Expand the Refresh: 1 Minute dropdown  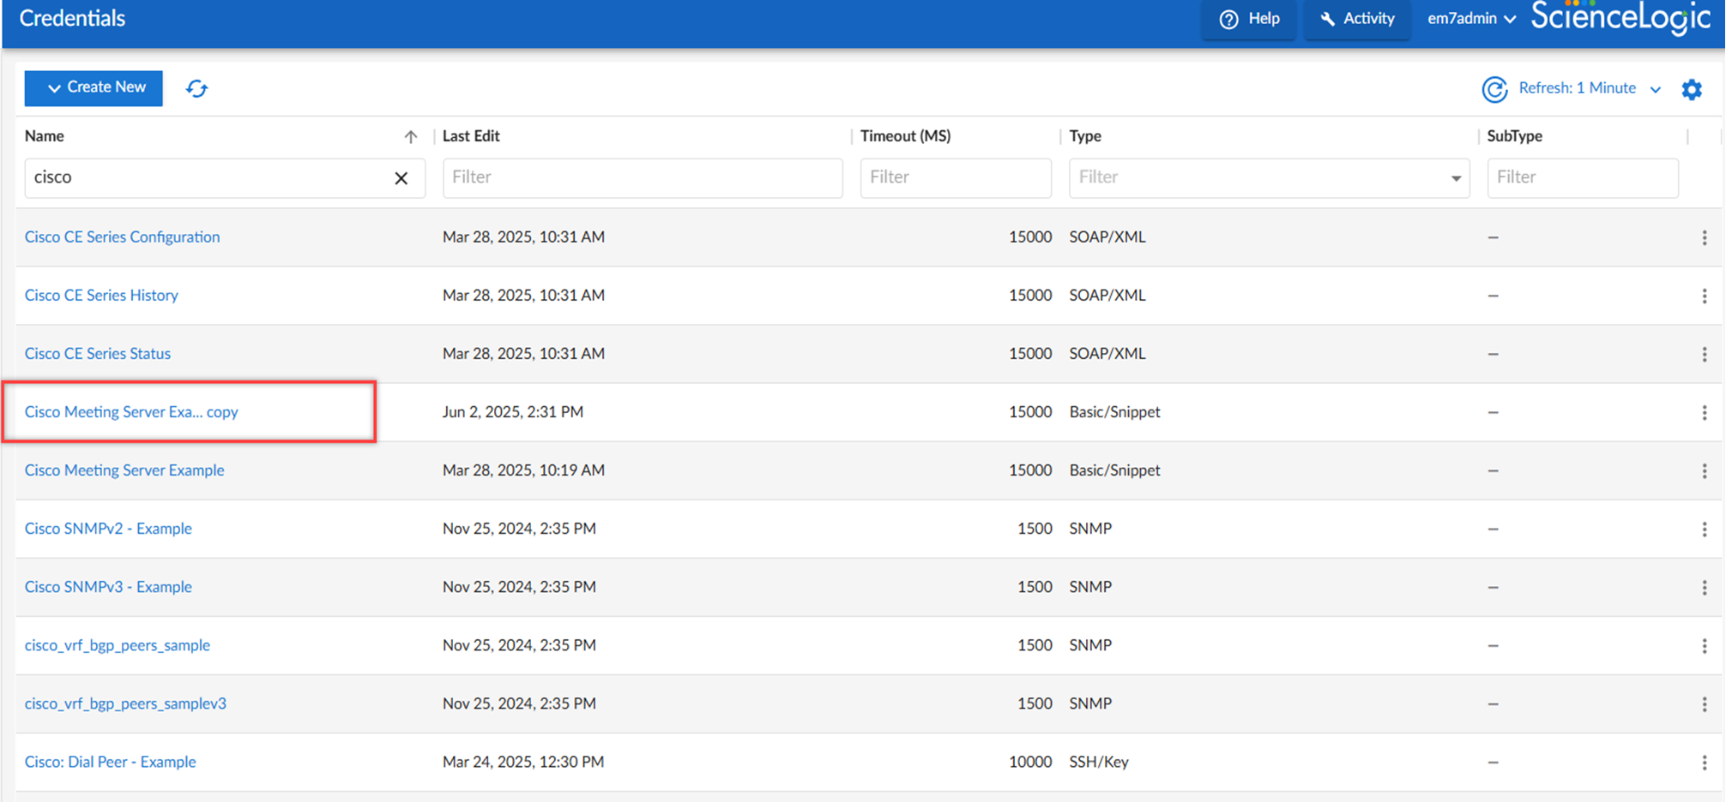[x=1589, y=88]
